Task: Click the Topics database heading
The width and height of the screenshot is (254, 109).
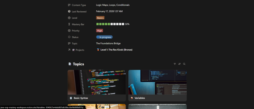Action: tap(78, 64)
